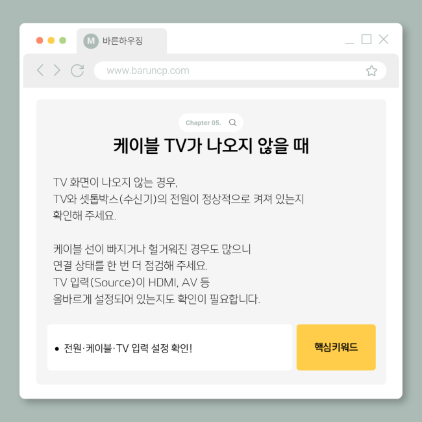Bookmark the page with the star icon
The height and width of the screenshot is (422, 422).
tap(371, 71)
